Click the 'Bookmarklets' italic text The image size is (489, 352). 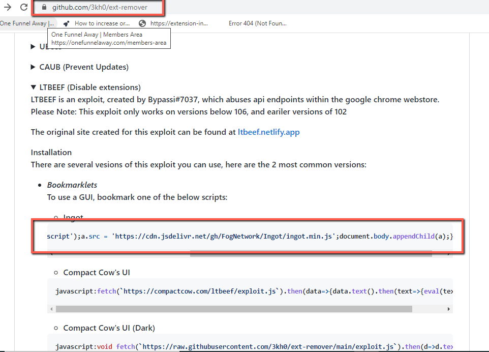tap(72, 185)
